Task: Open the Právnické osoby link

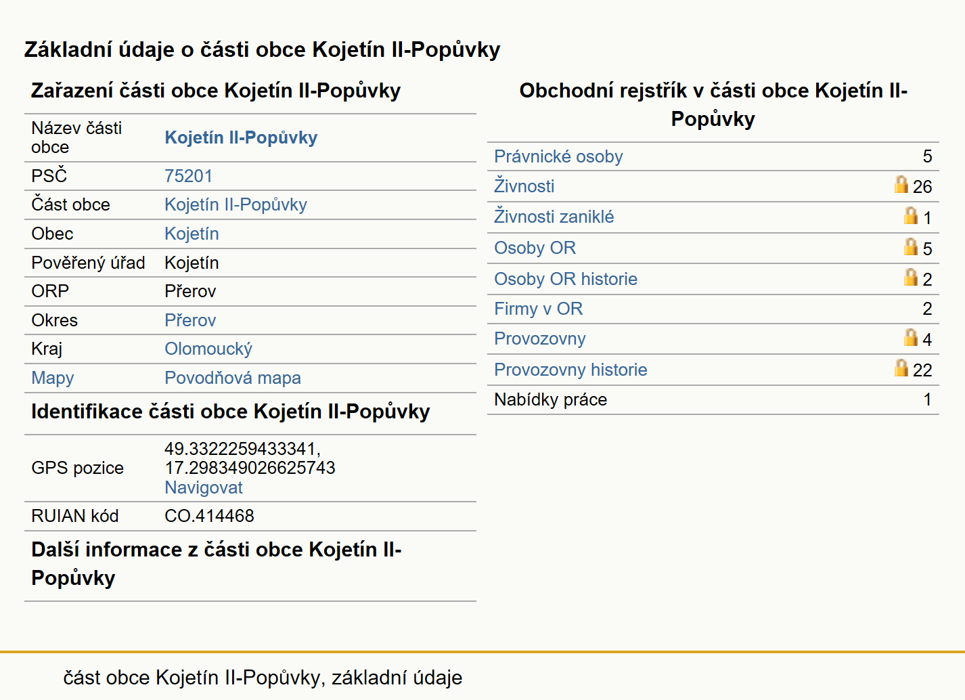Action: coord(558,156)
